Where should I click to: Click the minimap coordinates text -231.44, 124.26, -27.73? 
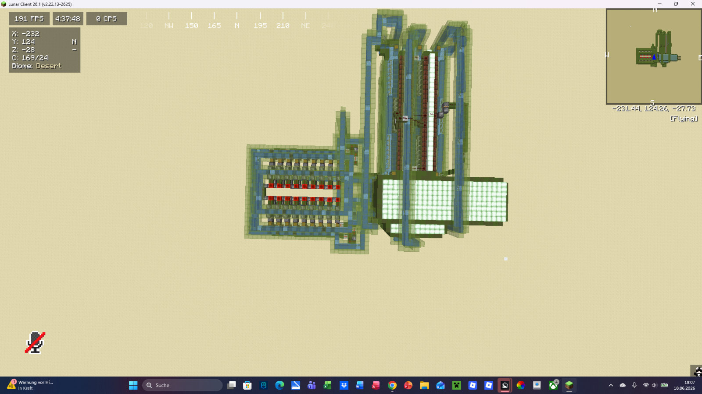[x=654, y=109]
